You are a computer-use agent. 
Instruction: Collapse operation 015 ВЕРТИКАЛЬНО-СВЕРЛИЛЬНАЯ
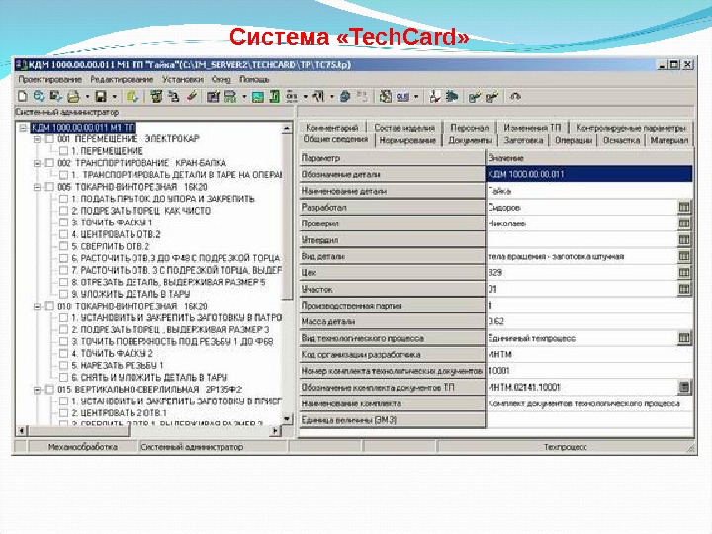point(38,390)
